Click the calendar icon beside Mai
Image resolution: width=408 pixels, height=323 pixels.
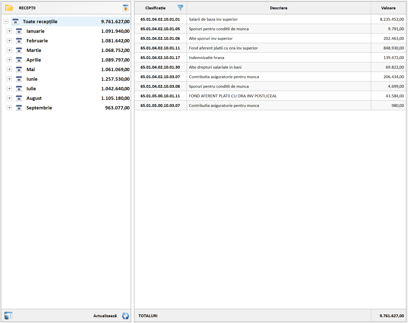19,69
